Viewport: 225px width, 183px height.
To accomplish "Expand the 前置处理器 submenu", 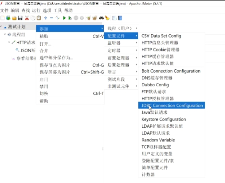I will click(121, 58).
